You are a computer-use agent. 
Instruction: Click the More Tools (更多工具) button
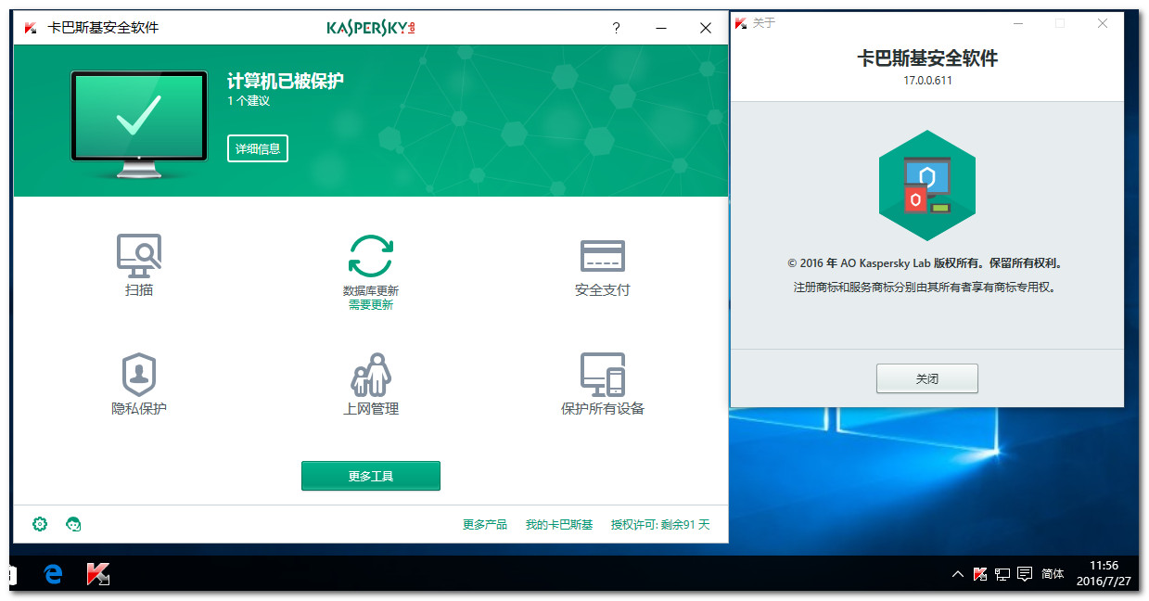point(370,476)
